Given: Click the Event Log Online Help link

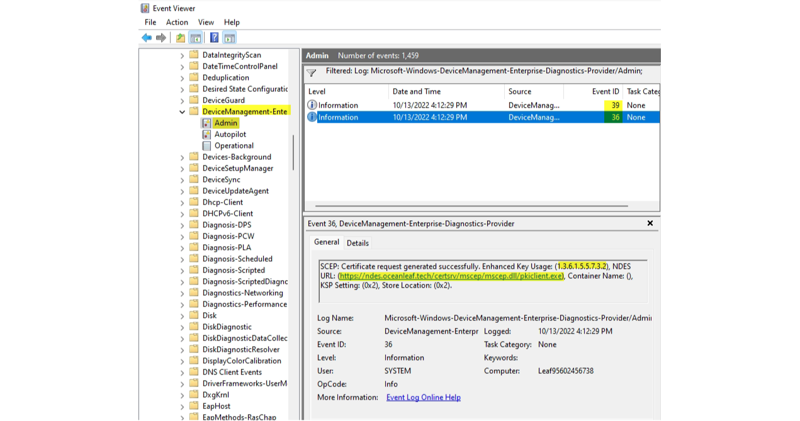Looking at the screenshot, I should pos(424,397).
